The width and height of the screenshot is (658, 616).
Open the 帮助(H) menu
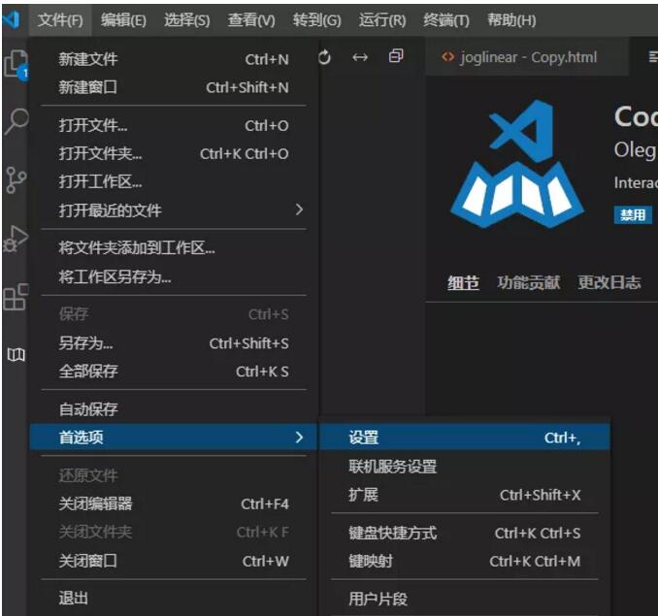tap(511, 19)
